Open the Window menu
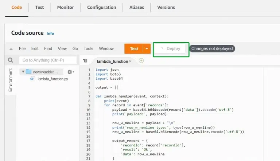The image size is (280, 161). coord(106,48)
